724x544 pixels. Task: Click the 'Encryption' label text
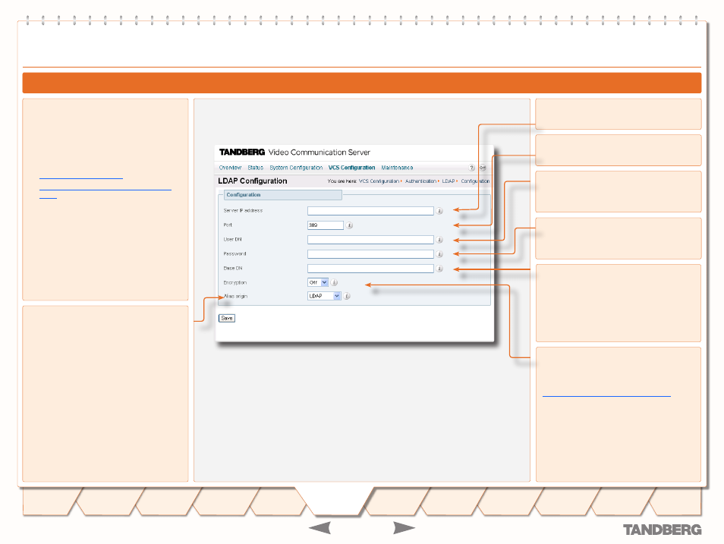coord(235,282)
